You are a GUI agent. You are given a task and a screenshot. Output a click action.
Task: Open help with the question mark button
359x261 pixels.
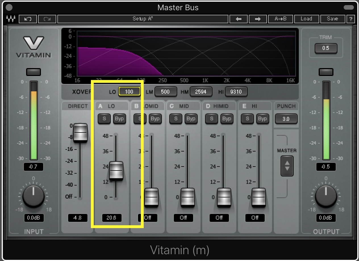351,19
